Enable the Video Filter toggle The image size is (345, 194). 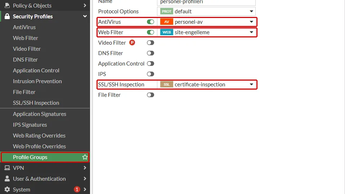click(x=151, y=43)
